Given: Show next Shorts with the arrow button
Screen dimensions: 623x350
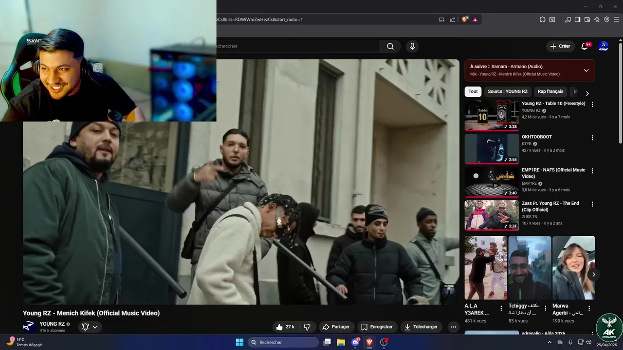Looking at the screenshot, I should click(593, 275).
